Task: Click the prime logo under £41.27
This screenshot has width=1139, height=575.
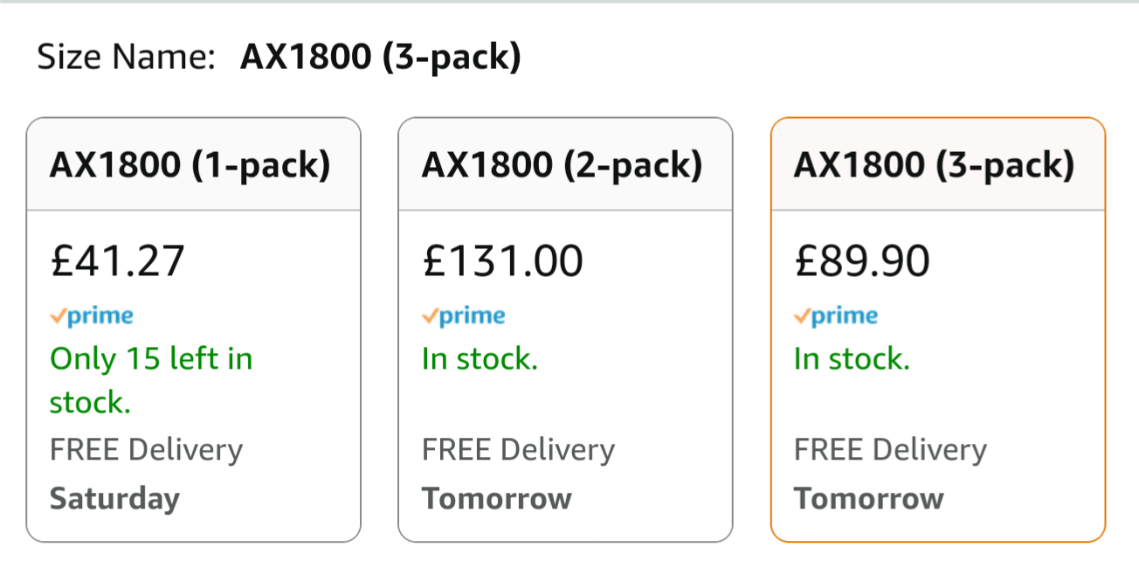Action: (x=92, y=316)
